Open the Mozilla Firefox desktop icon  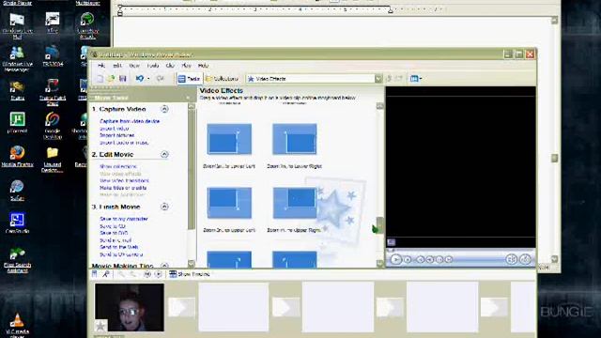(x=17, y=157)
